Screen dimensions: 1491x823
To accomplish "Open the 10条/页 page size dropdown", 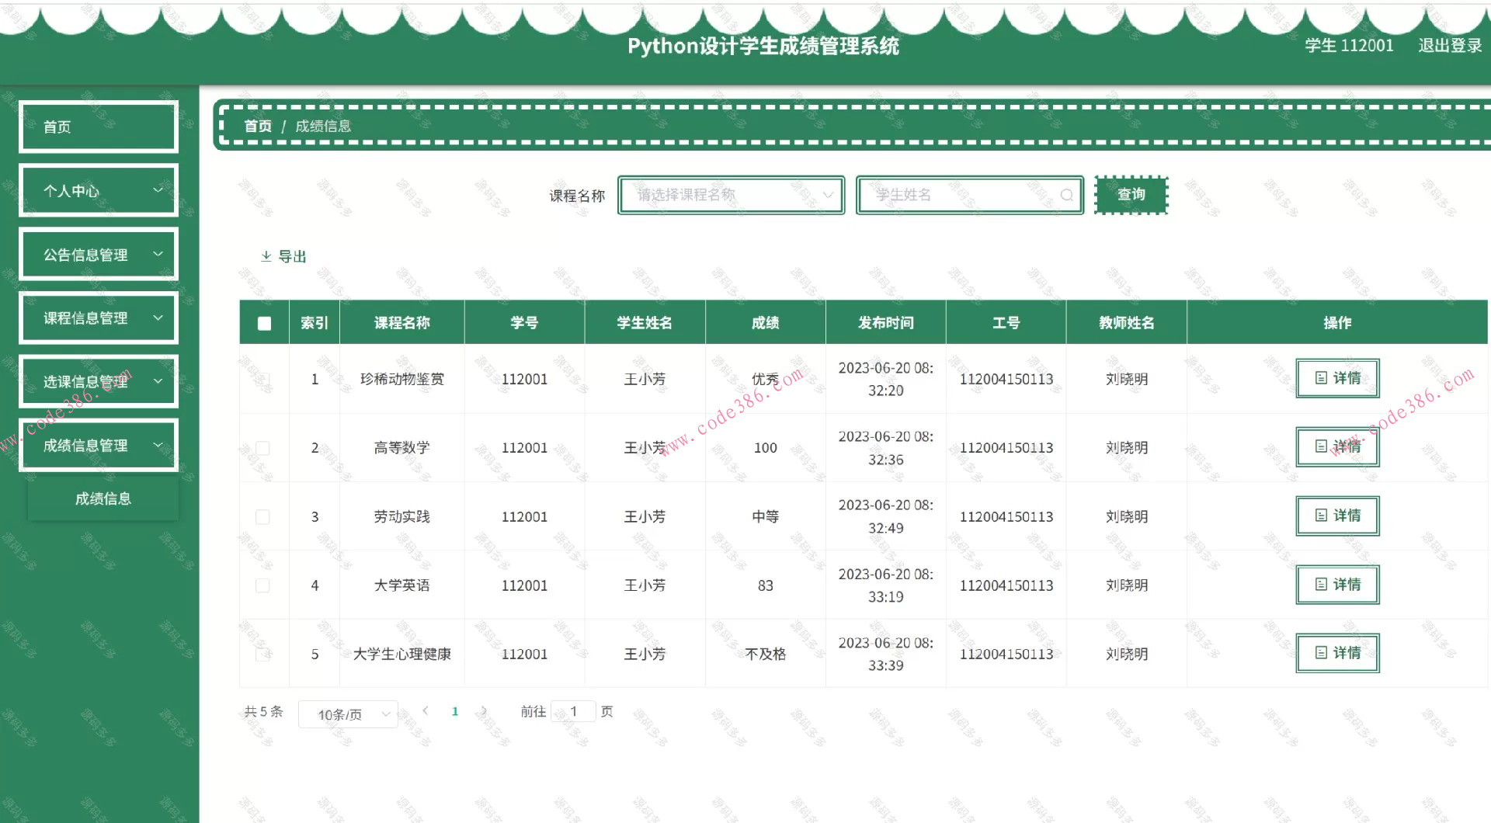I will (x=347, y=714).
